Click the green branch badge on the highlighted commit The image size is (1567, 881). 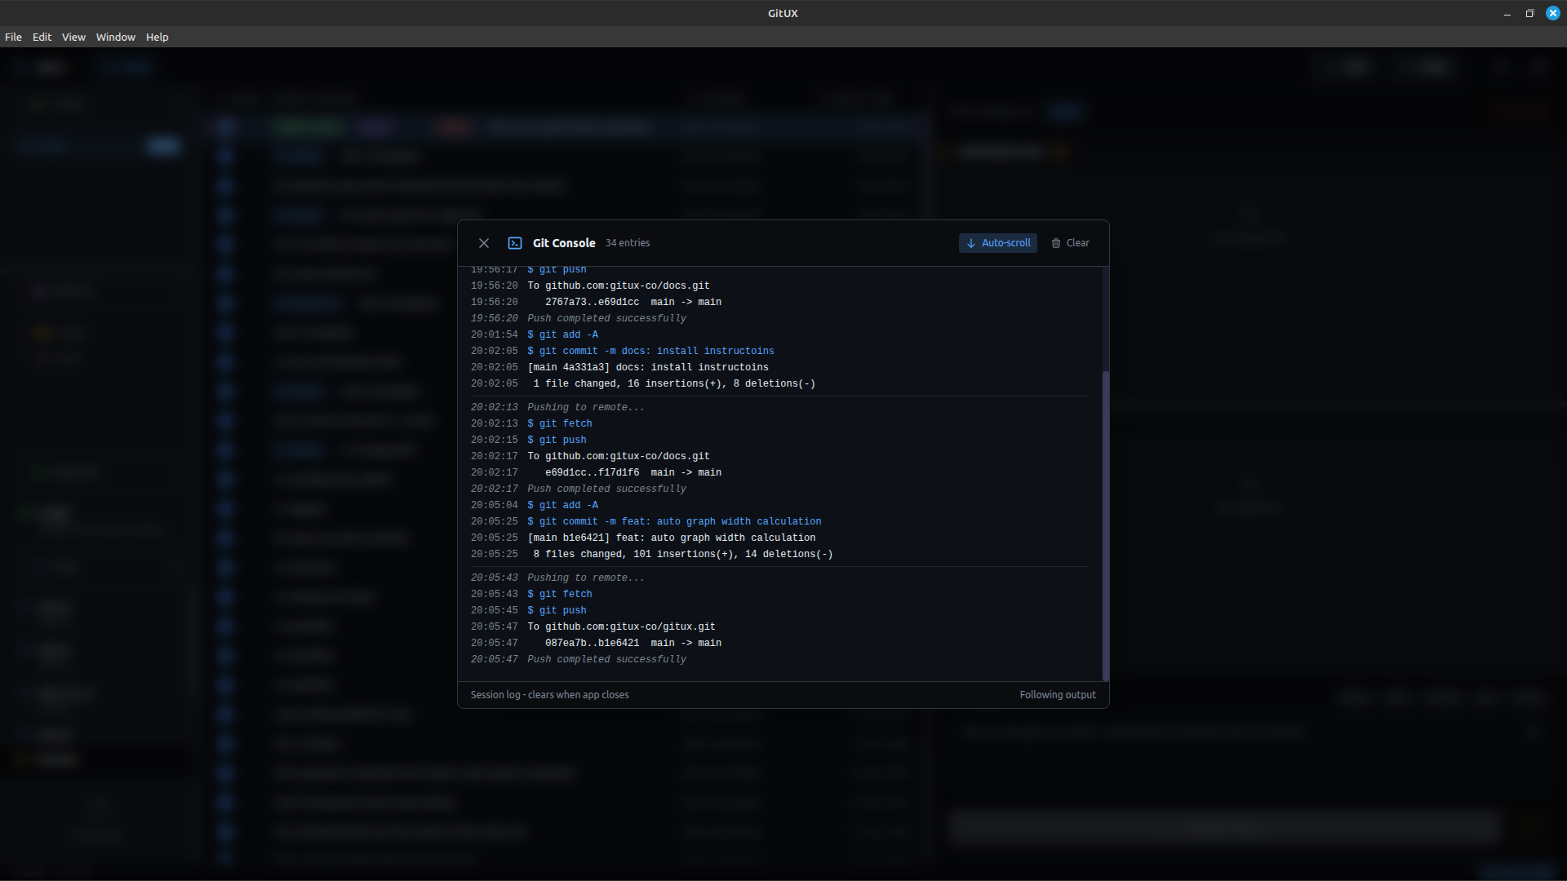point(309,127)
